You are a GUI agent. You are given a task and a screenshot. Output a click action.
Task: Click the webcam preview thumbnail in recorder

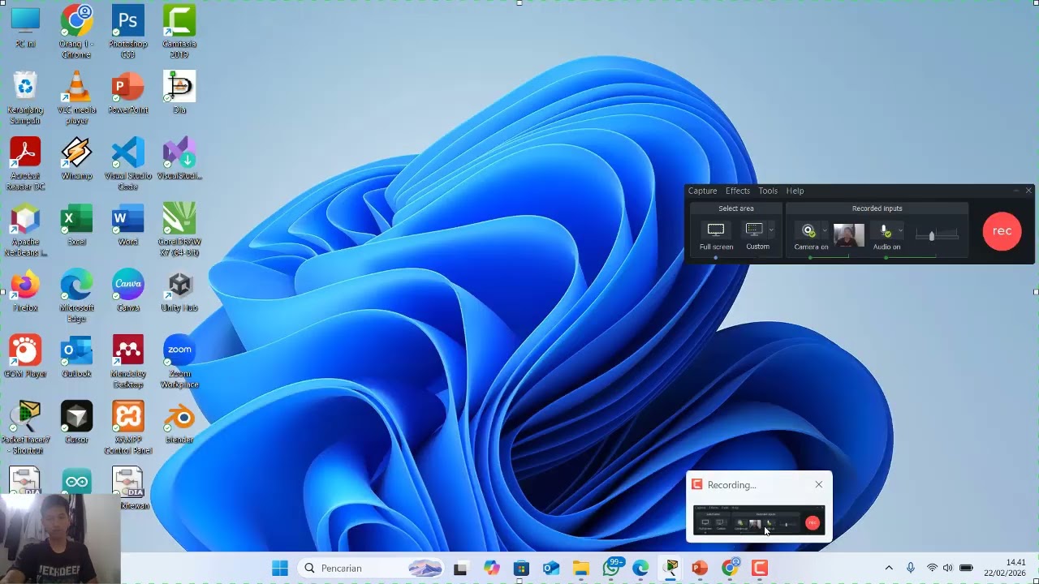[848, 235]
